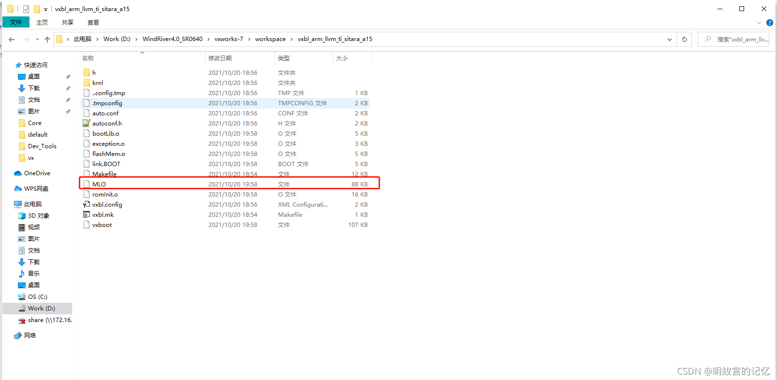Click the Forward navigation arrow
This screenshot has height=380, width=777.
click(26, 40)
